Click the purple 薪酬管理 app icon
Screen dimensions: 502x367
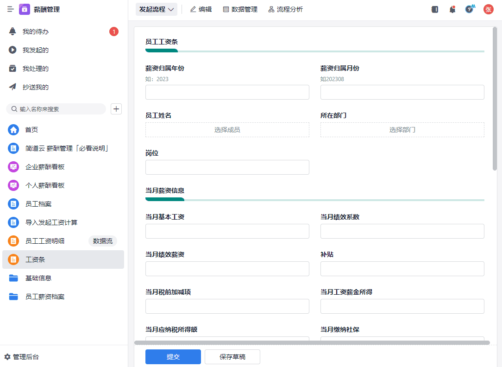coord(25,9)
